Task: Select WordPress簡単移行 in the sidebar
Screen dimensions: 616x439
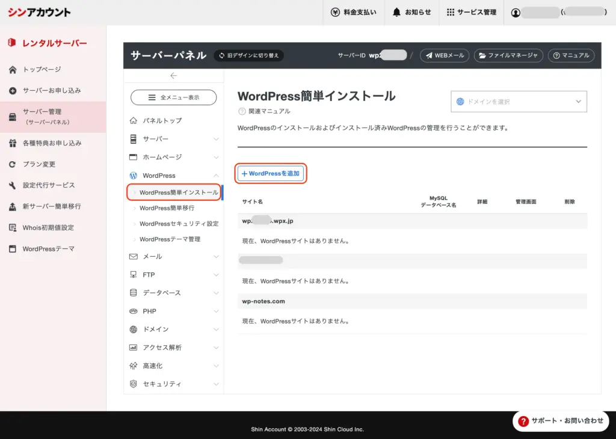Action: click(167, 208)
